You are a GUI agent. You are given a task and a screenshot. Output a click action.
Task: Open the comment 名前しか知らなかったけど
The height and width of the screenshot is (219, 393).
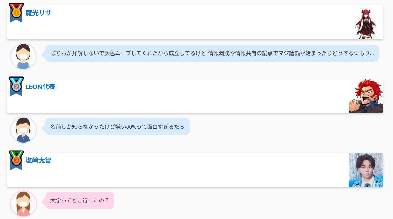[x=117, y=127]
